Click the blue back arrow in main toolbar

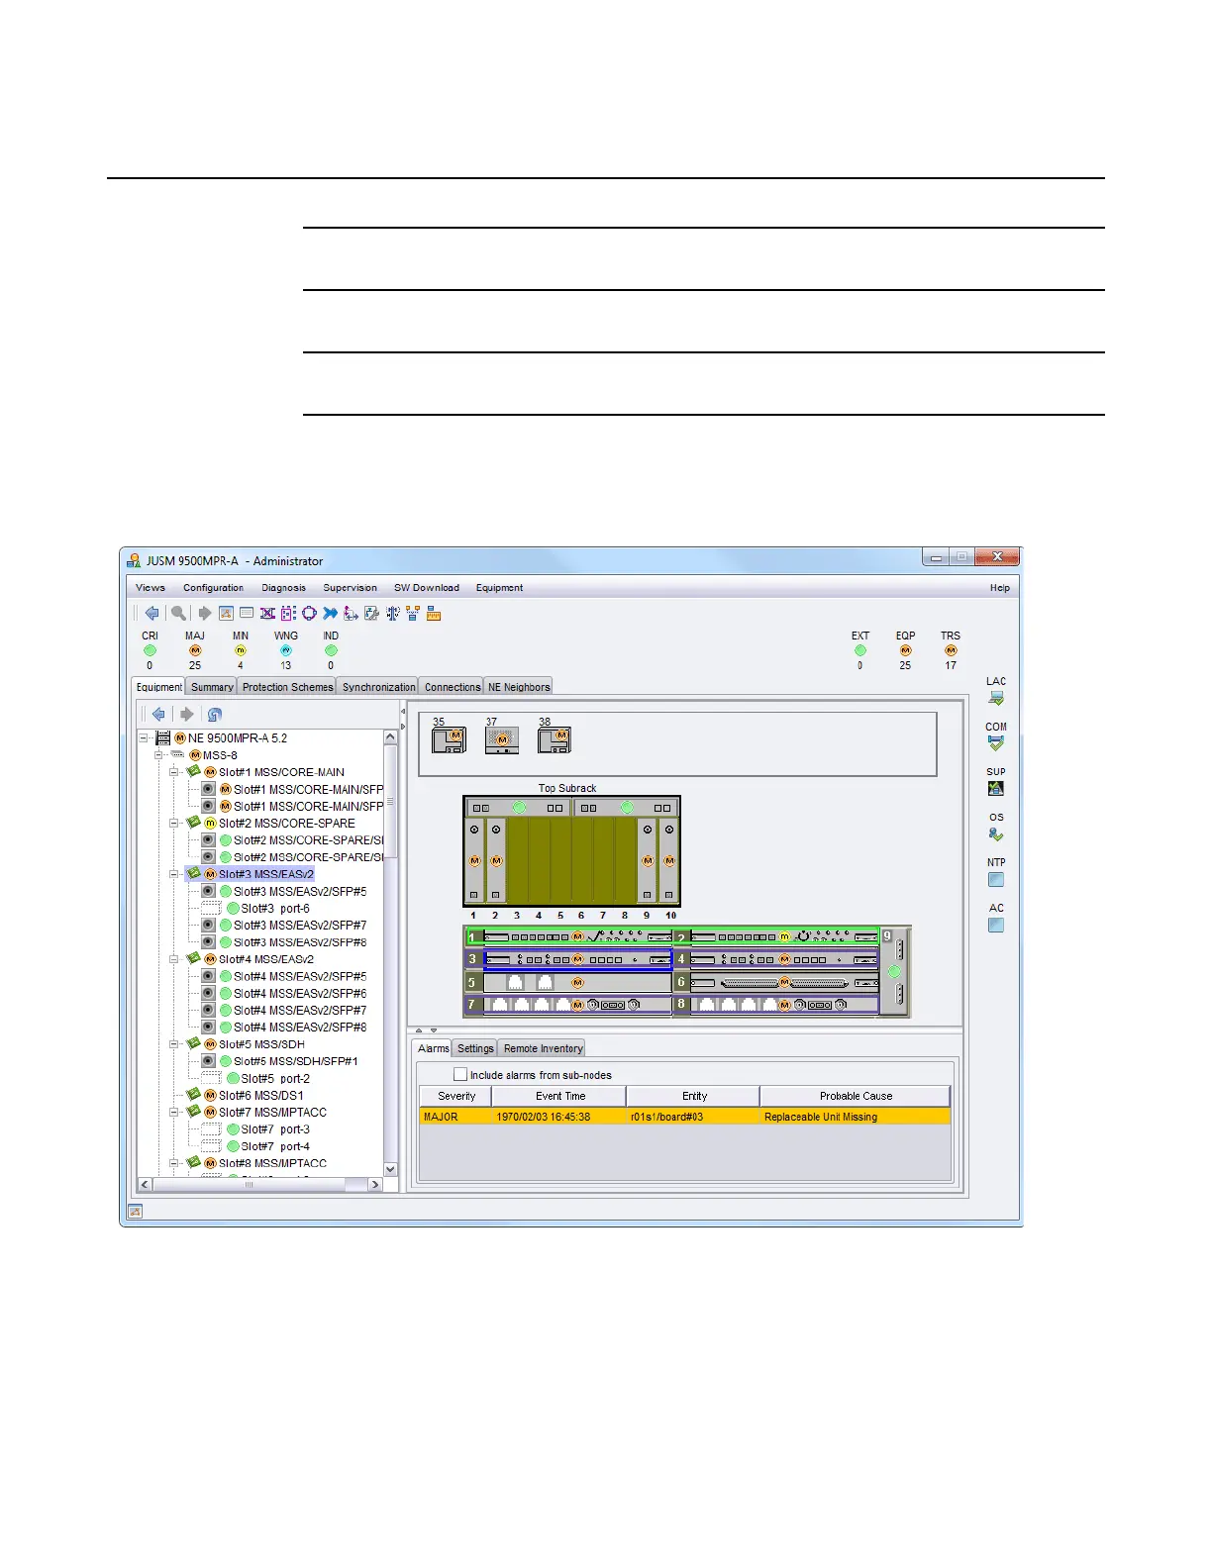[151, 614]
